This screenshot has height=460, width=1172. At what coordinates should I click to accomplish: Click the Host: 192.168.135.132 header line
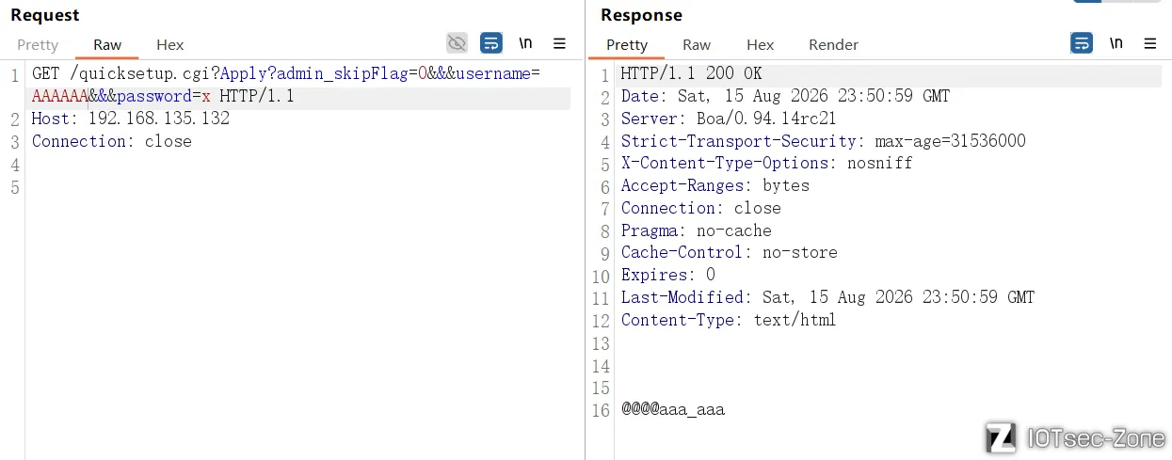131,119
